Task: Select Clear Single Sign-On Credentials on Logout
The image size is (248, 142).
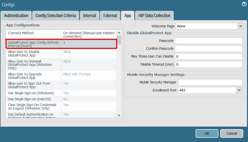Action: pyautogui.click(x=32, y=107)
